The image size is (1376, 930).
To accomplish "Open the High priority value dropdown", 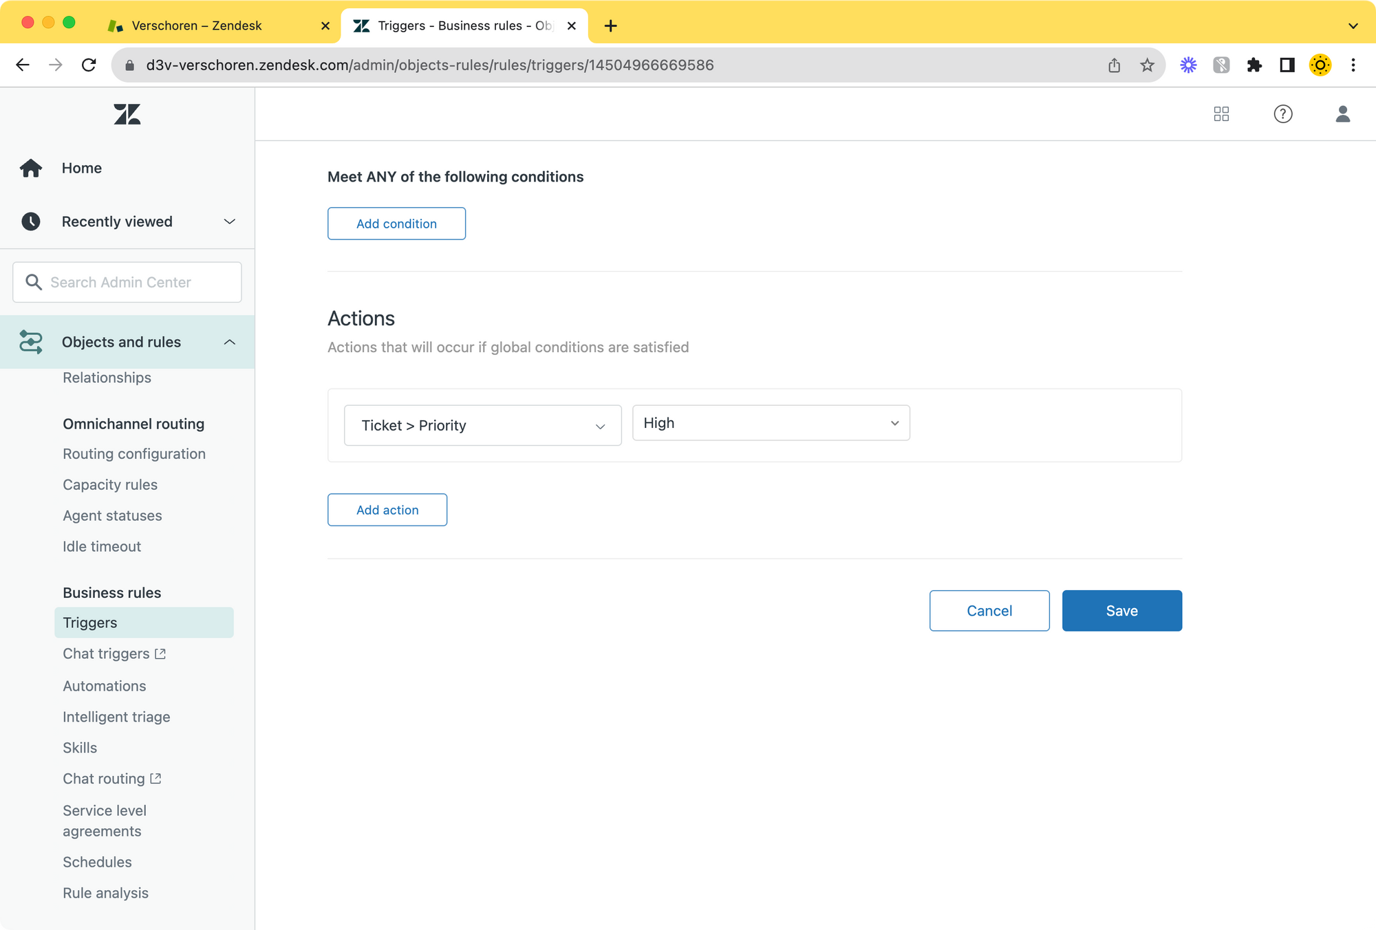I will (771, 423).
